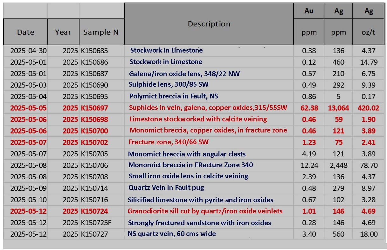Click the Date column header
The height and width of the screenshot is (250, 387).
click(x=25, y=32)
